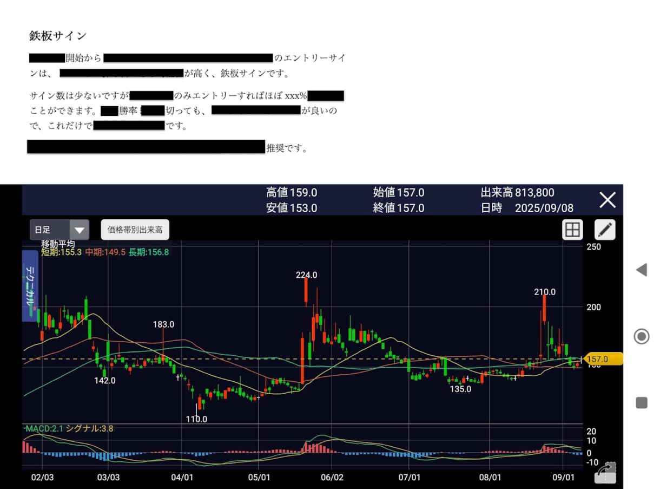The image size is (660, 489).
Task: Click the 02/03 date axis label
Action: (42, 478)
